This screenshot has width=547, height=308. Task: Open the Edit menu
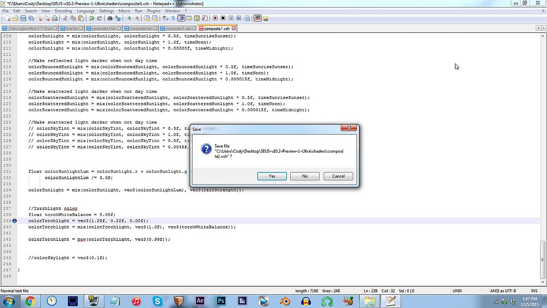pos(17,11)
